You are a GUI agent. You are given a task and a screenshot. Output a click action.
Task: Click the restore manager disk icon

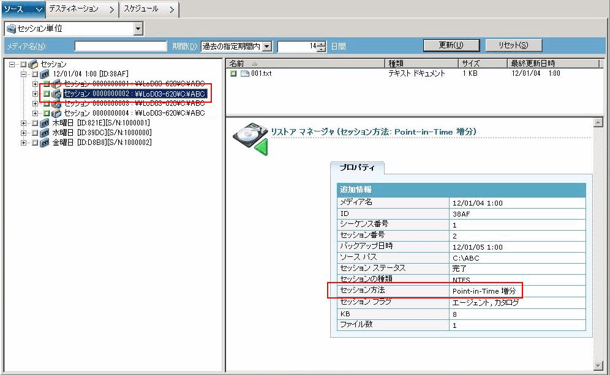[x=248, y=132]
